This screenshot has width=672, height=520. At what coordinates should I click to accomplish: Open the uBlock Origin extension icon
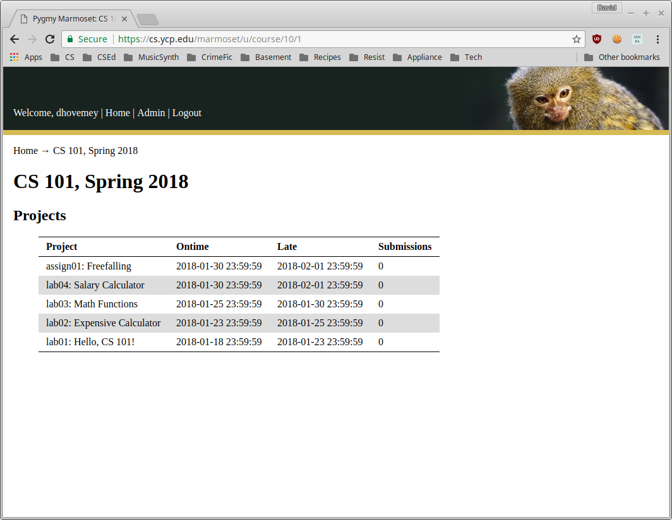tap(597, 39)
